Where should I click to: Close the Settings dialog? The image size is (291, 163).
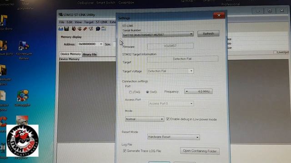pos(219,15)
